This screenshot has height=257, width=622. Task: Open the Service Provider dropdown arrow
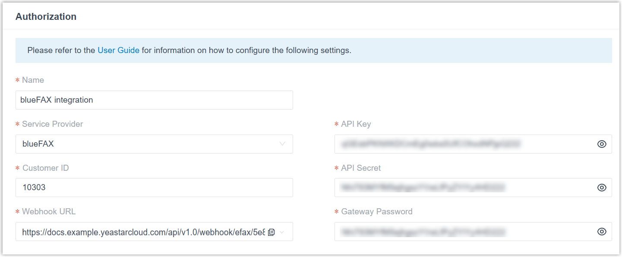pos(282,144)
